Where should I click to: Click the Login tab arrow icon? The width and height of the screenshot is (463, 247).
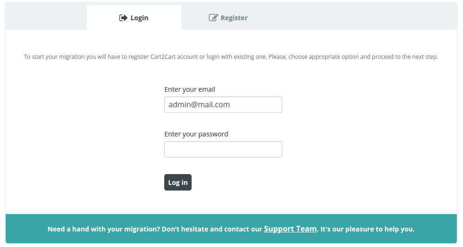click(123, 18)
